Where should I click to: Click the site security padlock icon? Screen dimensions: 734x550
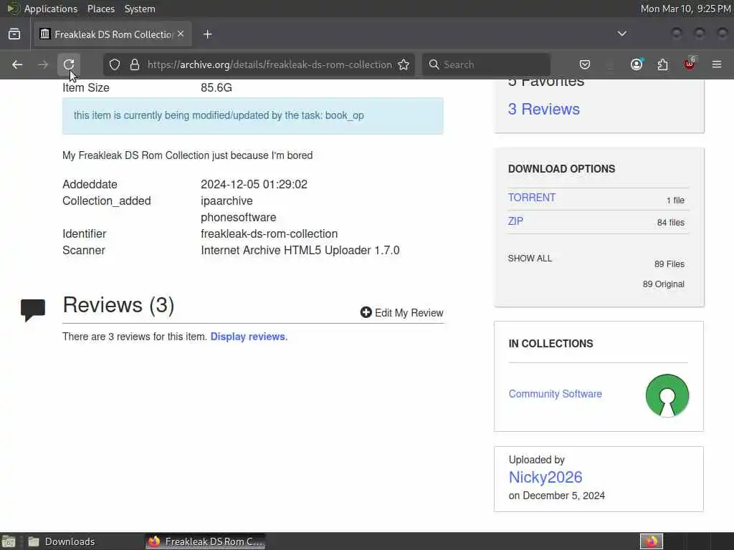pos(135,64)
